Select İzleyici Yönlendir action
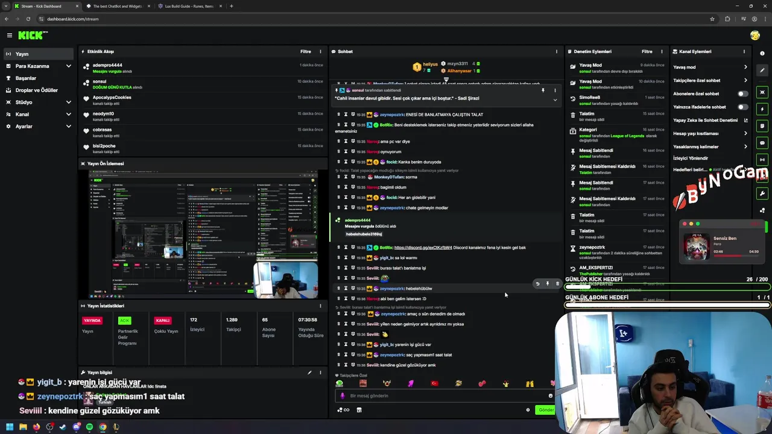The image size is (772, 434). pyautogui.click(x=691, y=158)
